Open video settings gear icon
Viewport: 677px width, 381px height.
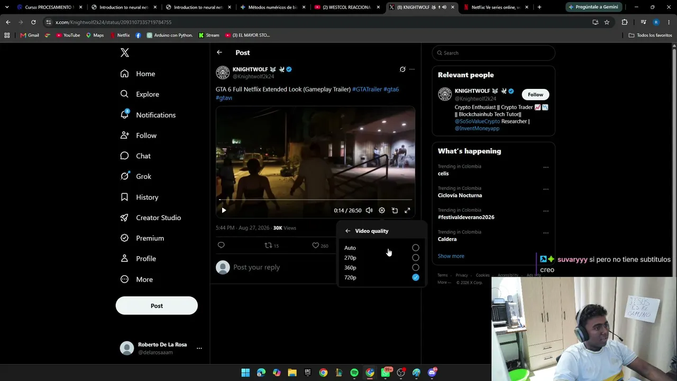pos(382,211)
